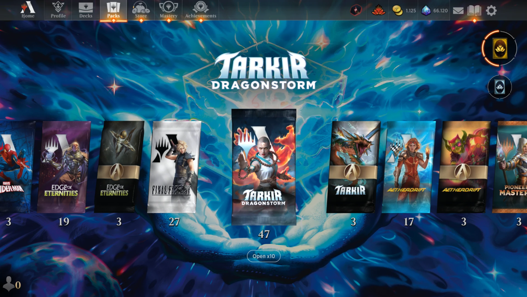The height and width of the screenshot is (297, 527).
Task: Open the Store tab
Action: click(x=141, y=10)
